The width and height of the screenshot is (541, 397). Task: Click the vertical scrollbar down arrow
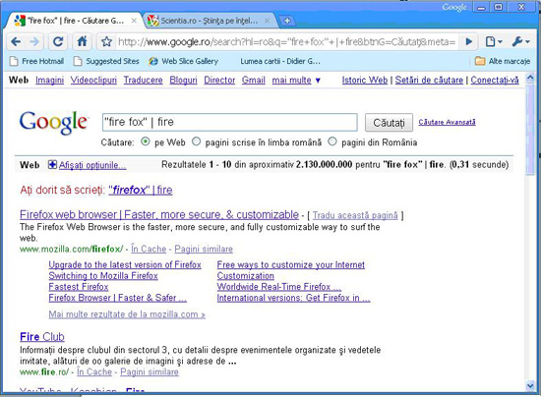click(530, 386)
